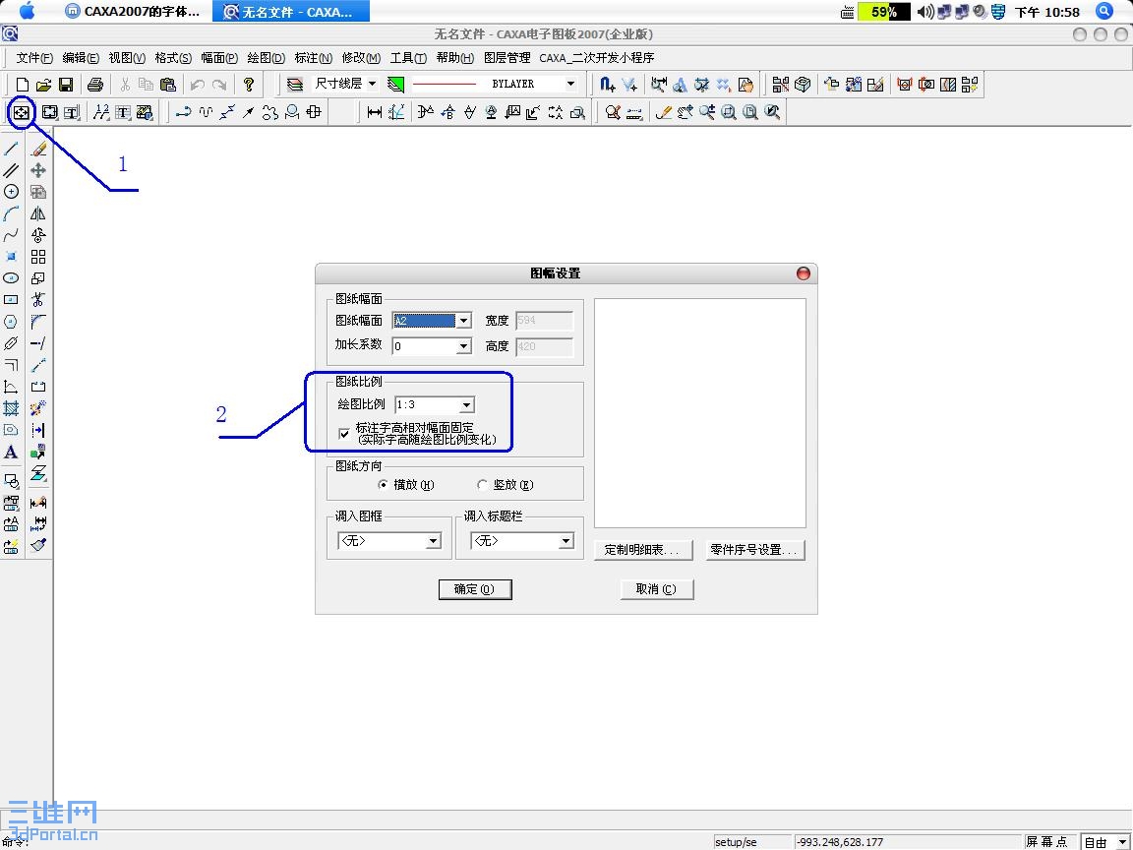Click the paper preview area in dialog

(x=699, y=413)
